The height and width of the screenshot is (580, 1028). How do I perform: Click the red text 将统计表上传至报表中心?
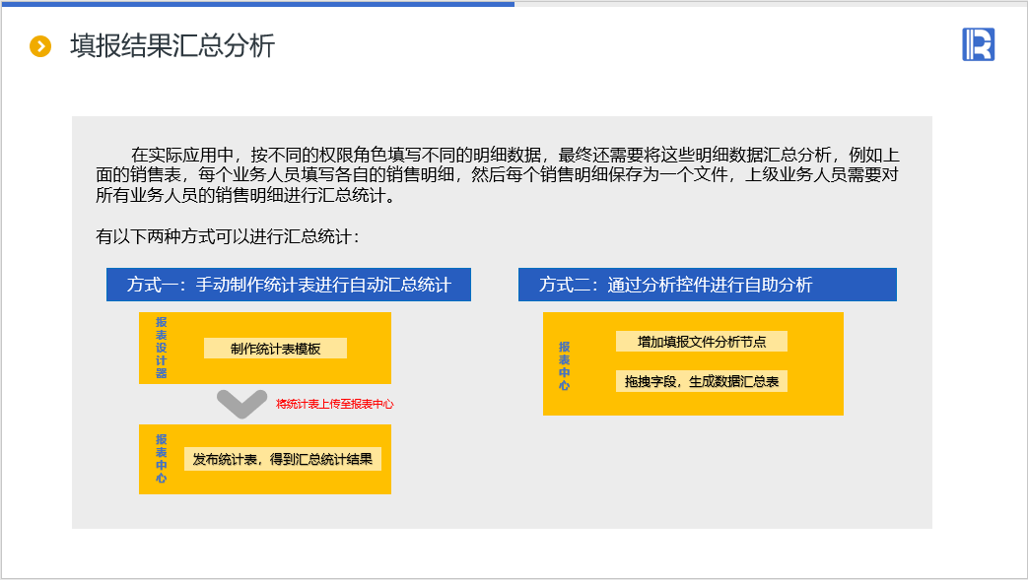click(x=334, y=404)
